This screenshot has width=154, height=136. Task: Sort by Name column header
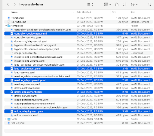14,12
